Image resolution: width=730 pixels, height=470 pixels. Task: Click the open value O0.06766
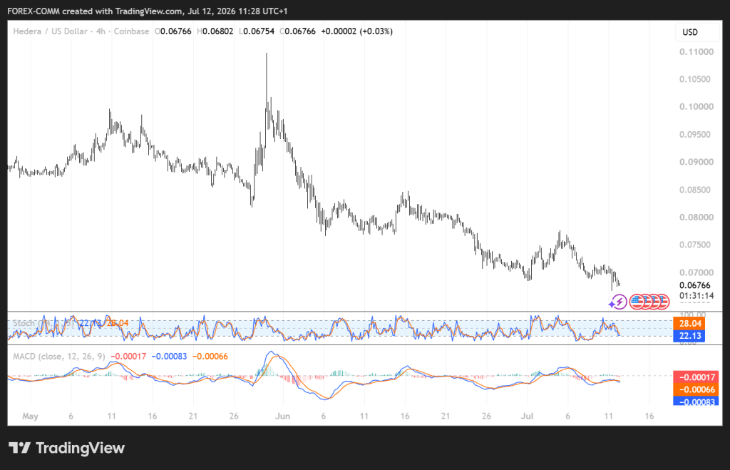click(x=173, y=31)
